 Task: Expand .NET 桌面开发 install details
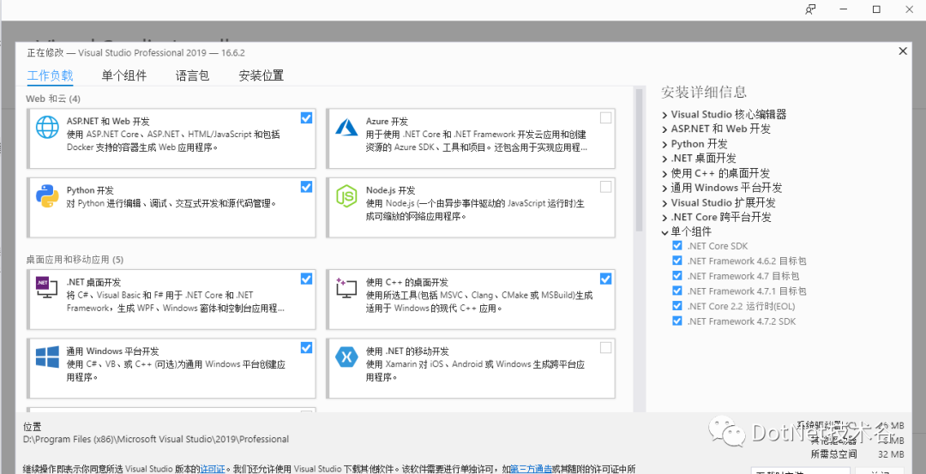click(665, 159)
